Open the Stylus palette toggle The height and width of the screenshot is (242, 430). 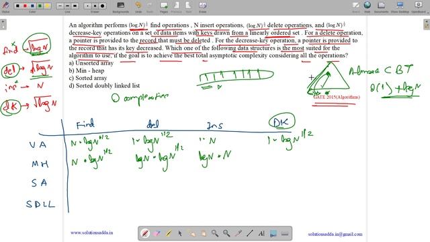[x=5, y=6]
